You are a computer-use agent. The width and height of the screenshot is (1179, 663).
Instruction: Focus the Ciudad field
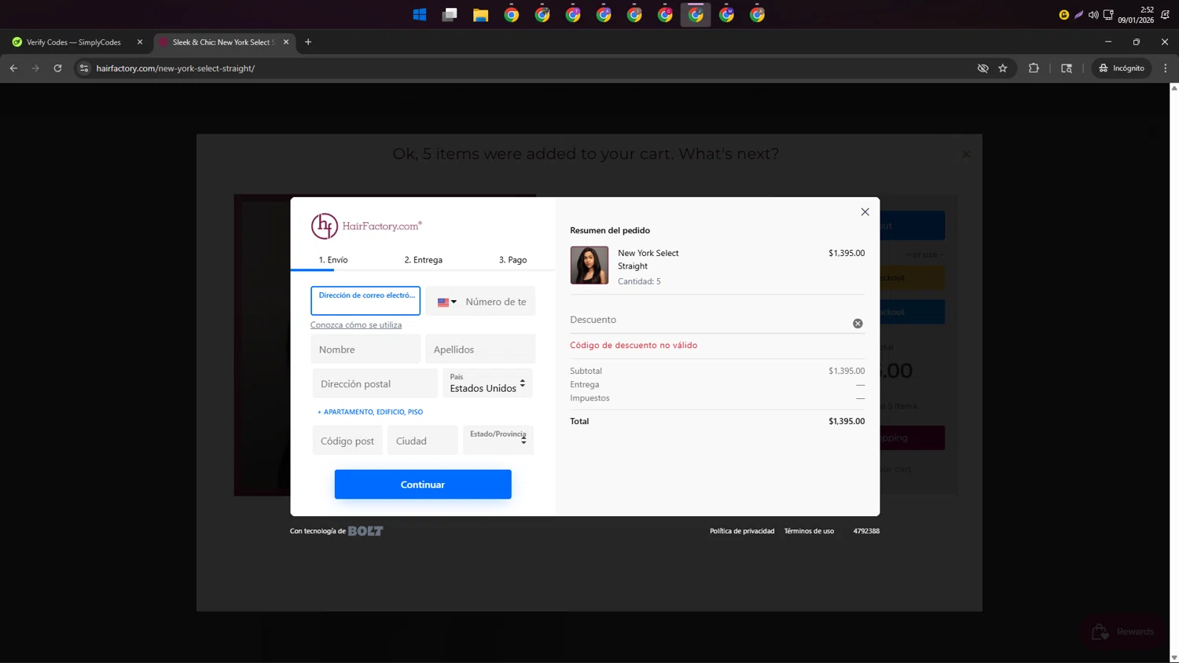[x=422, y=441]
